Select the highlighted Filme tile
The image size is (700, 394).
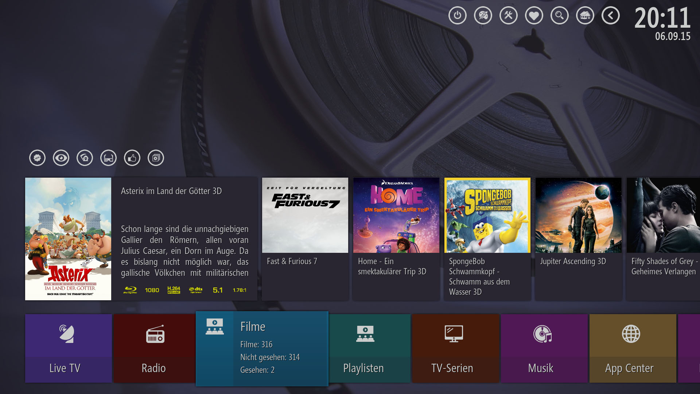(x=262, y=349)
